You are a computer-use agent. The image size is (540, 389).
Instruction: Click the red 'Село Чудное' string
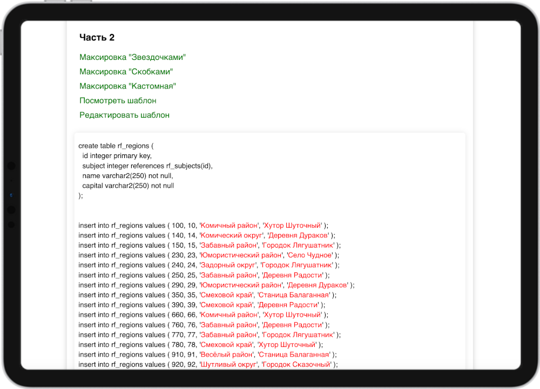[312, 255]
